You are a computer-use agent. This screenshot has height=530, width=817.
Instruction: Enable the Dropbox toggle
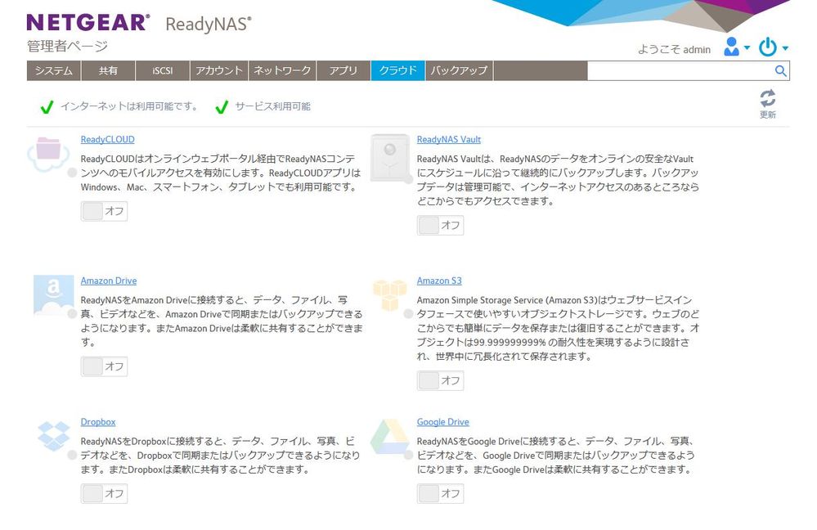104,493
